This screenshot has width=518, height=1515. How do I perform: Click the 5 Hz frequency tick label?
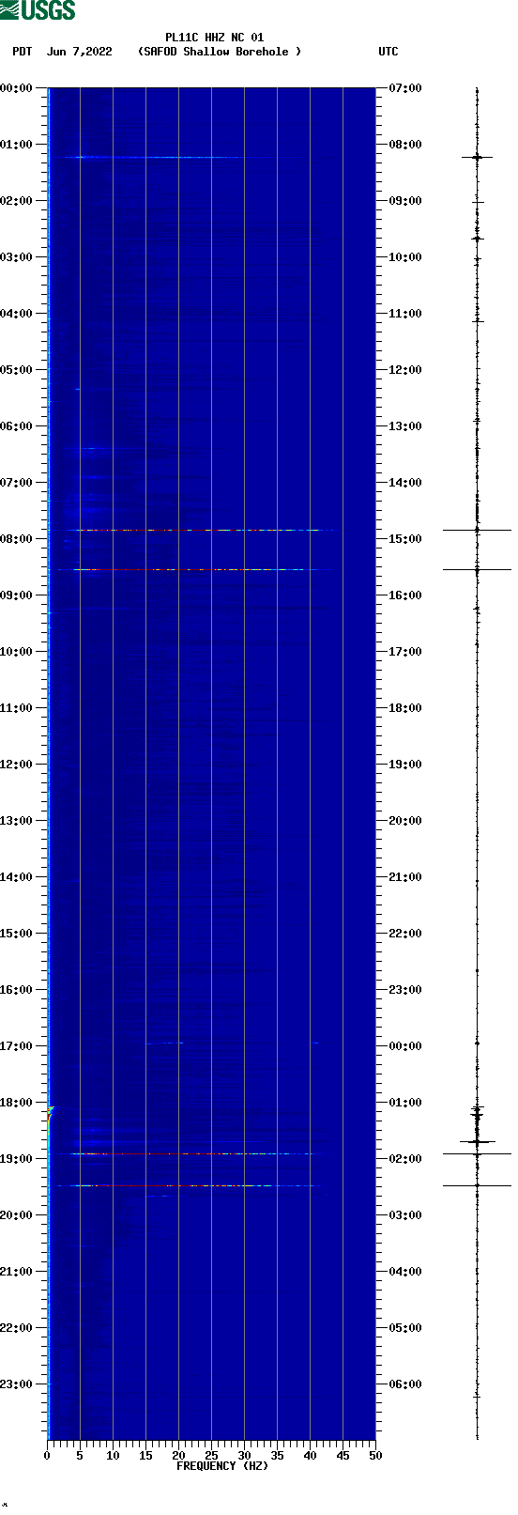[x=80, y=1456]
